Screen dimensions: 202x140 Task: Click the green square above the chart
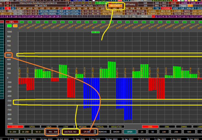[x=9, y=26]
